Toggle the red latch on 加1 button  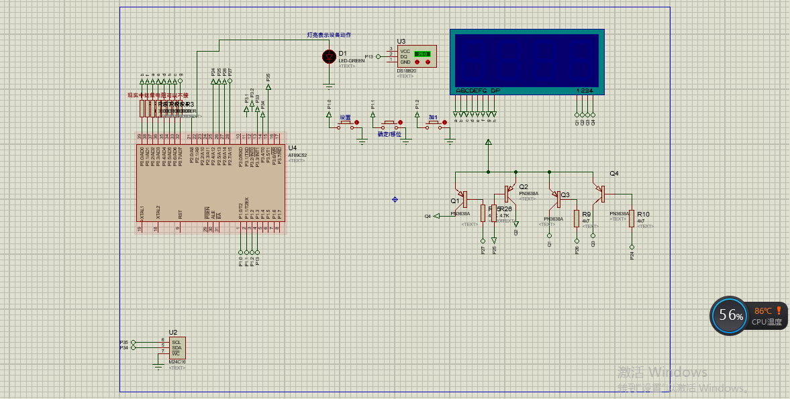click(445, 122)
